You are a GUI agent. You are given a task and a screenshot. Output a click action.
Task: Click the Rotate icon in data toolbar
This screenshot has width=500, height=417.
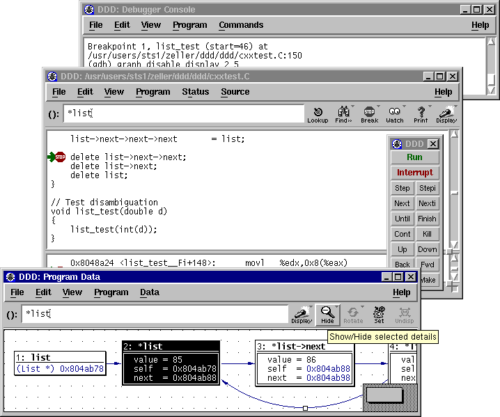point(353,315)
